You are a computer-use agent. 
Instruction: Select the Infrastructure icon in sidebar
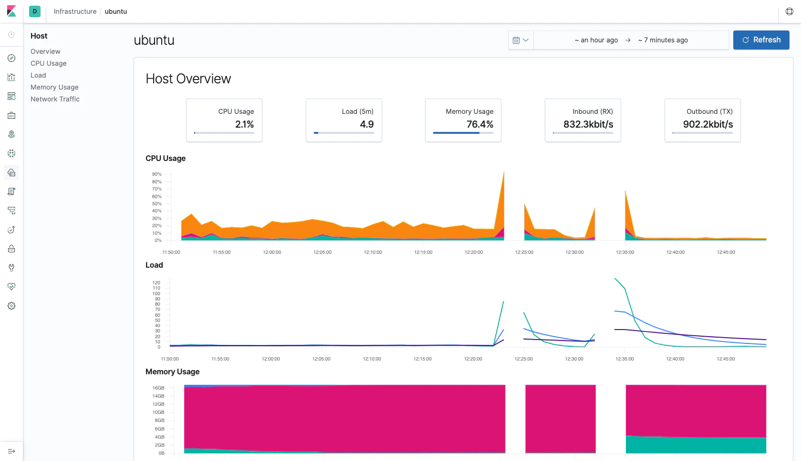tap(11, 172)
